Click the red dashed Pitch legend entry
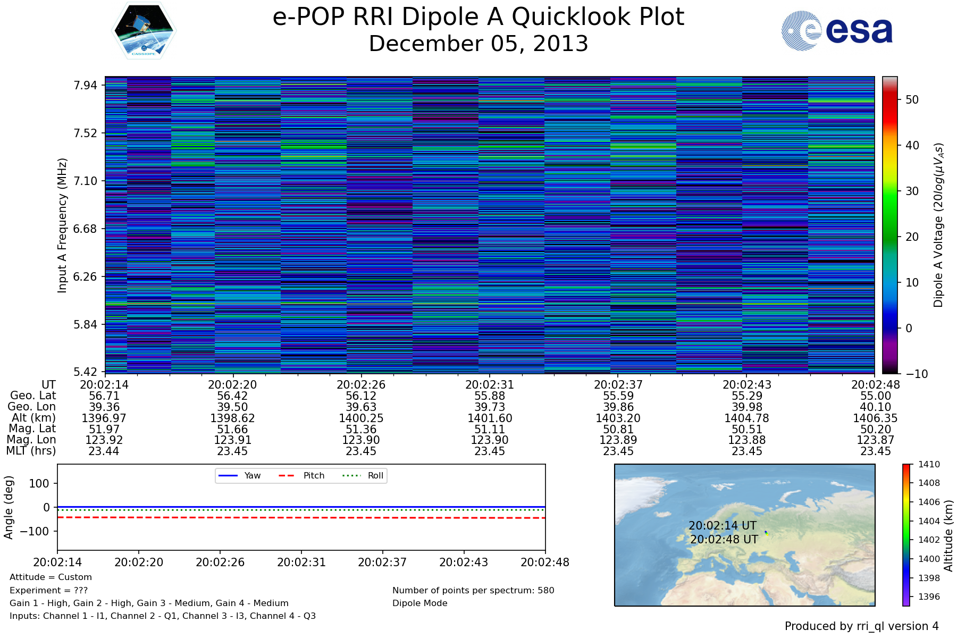The width and height of the screenshot is (957, 638). (x=301, y=475)
